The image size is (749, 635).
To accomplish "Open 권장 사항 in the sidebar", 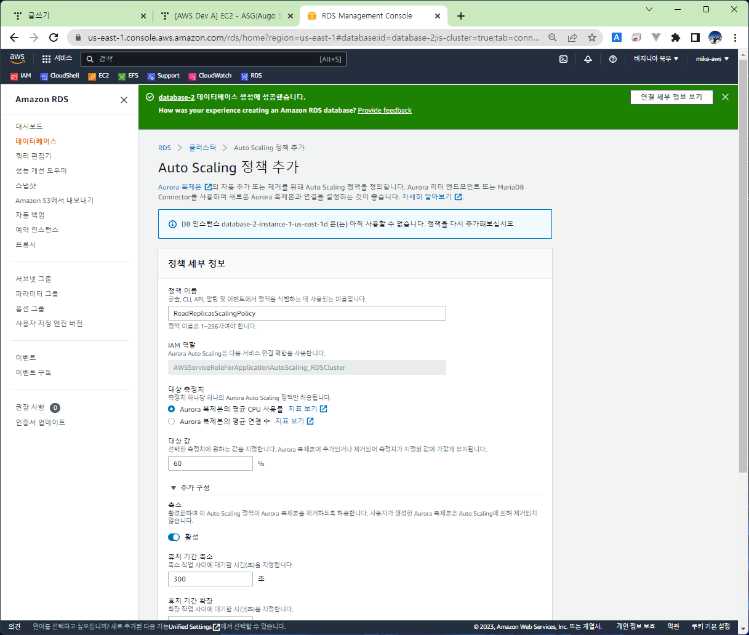I will click(30, 407).
